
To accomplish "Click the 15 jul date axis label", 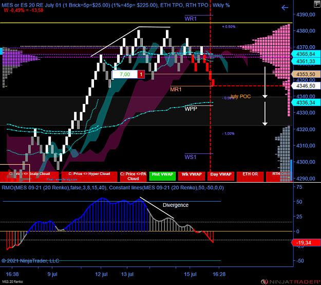I will point(190,274).
